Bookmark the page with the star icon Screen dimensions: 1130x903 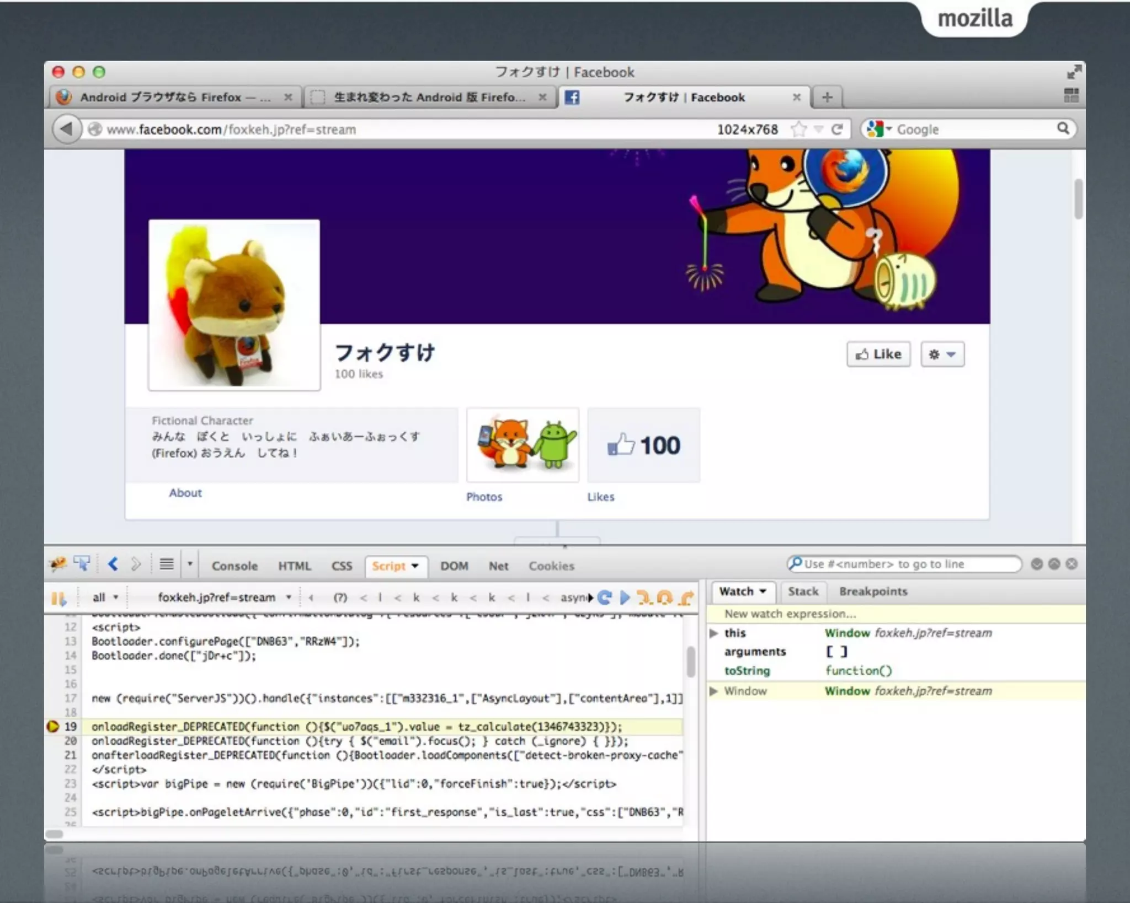798,130
